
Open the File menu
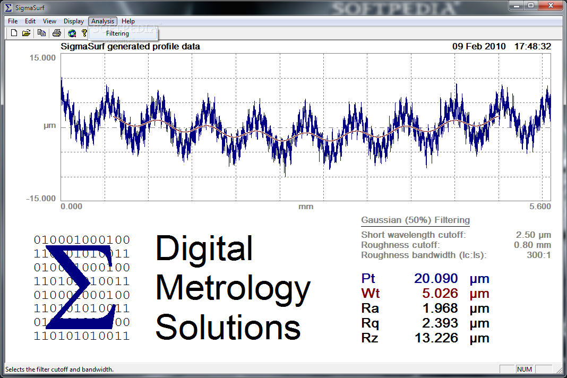pos(13,21)
